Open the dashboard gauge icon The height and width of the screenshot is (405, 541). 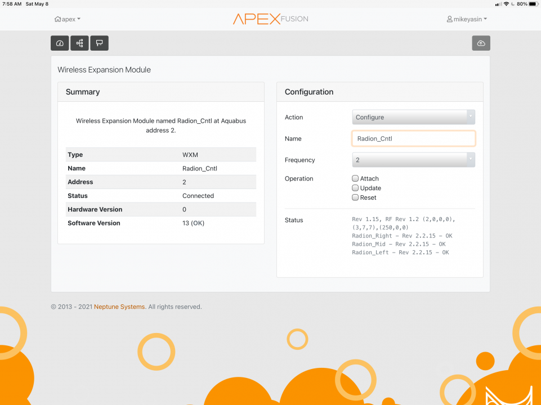(x=60, y=43)
